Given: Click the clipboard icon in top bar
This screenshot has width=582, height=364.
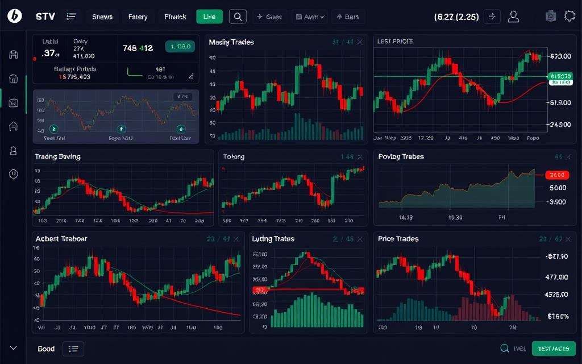Looking at the screenshot, I should 550,16.
